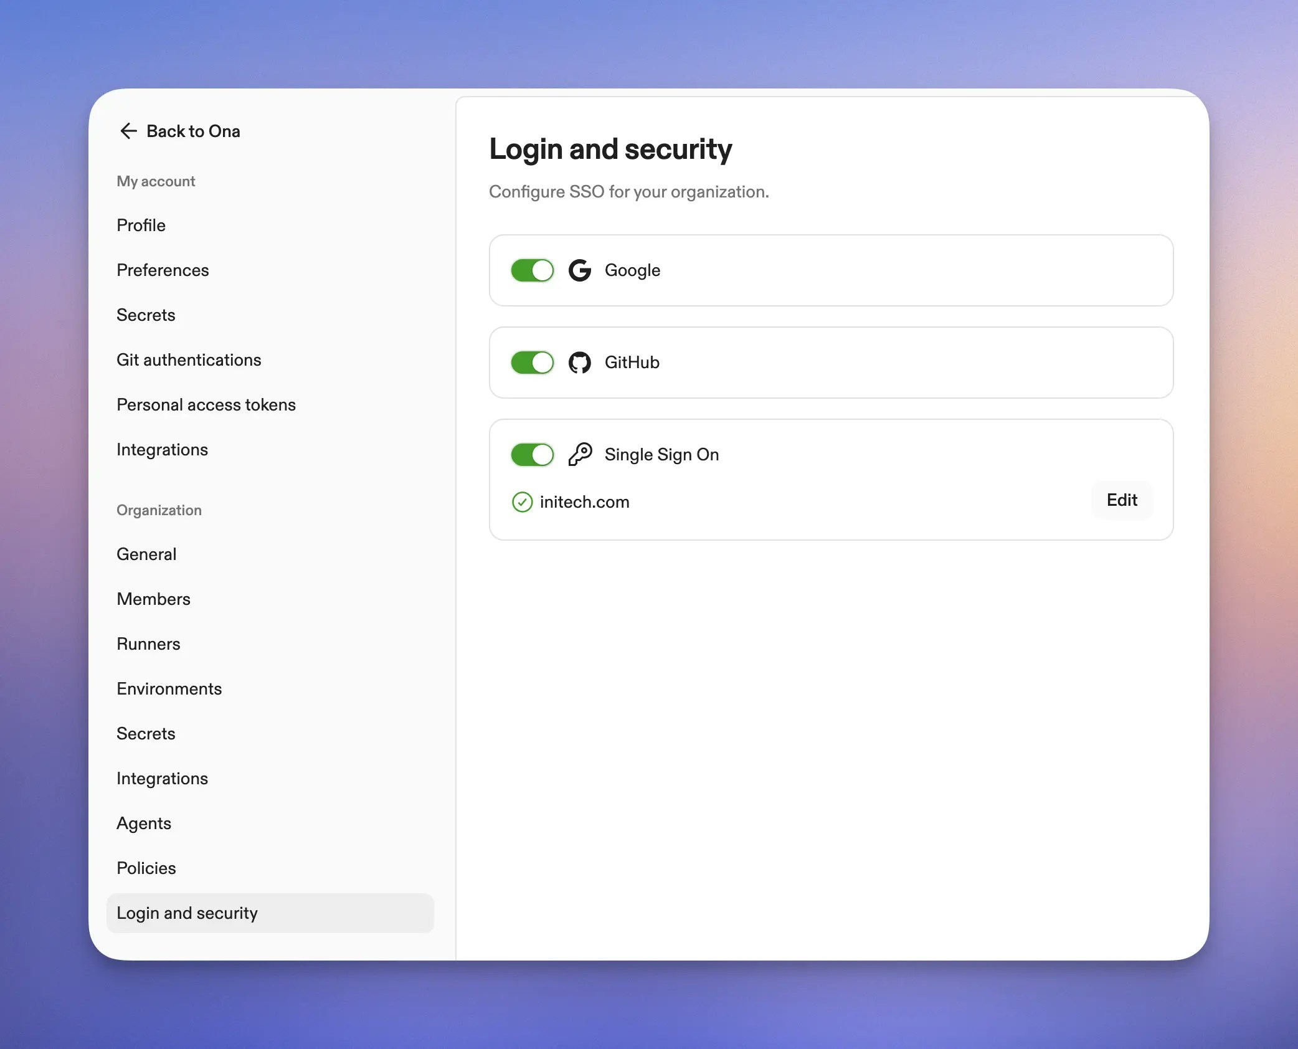The height and width of the screenshot is (1049, 1298).
Task: Click the Google logo icon
Action: (x=579, y=270)
